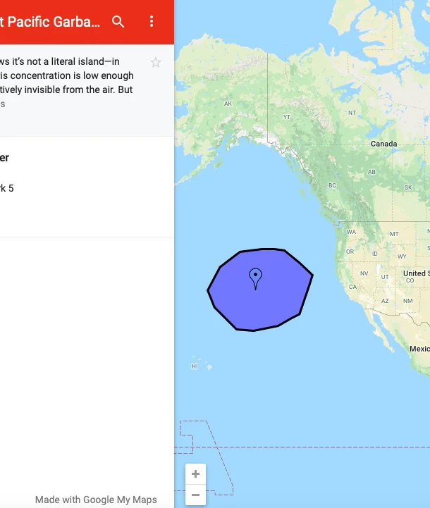Open the Made with Google My Maps link
The height and width of the screenshot is (508, 430).
[96, 500]
